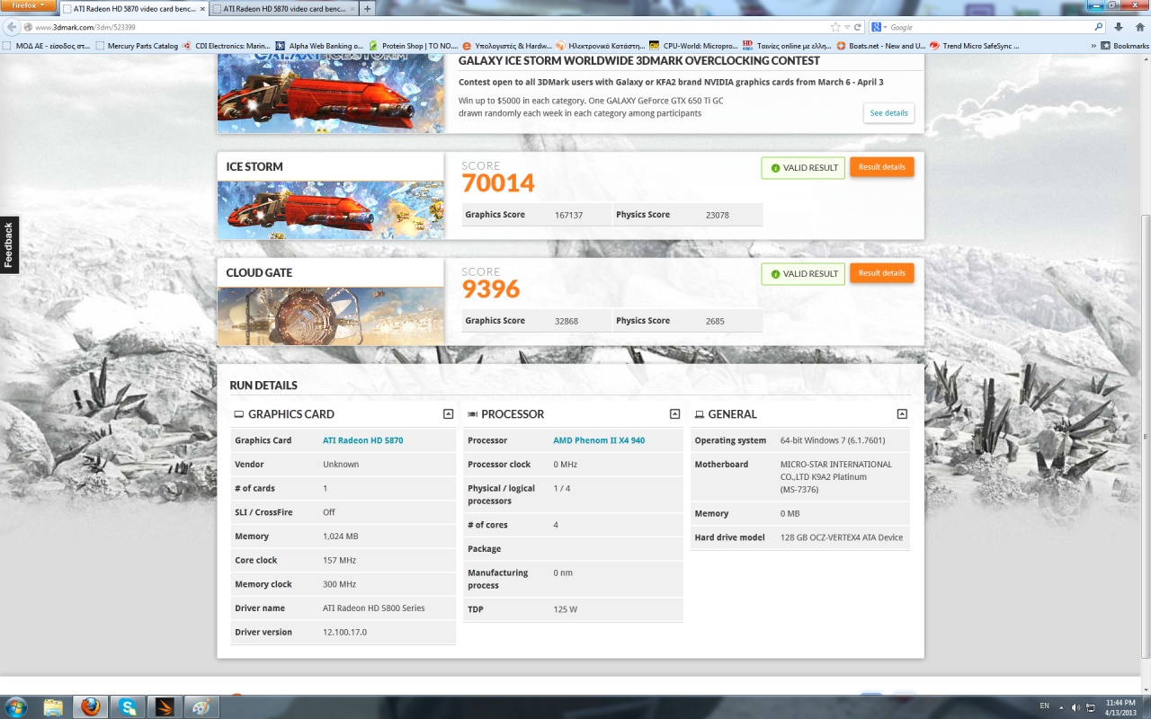Click the search magnifier icon

pos(1098,27)
